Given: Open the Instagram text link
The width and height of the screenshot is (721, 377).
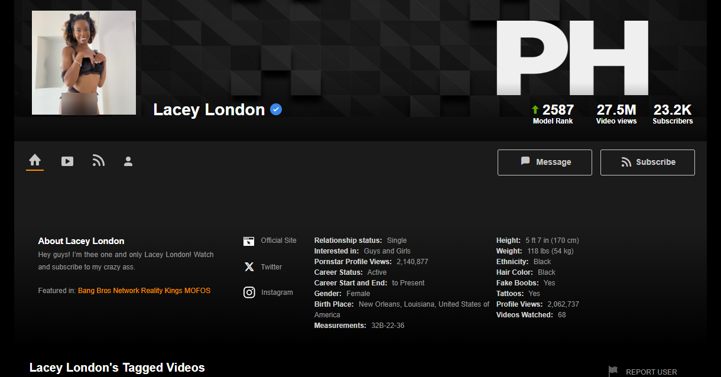Looking at the screenshot, I should [277, 292].
